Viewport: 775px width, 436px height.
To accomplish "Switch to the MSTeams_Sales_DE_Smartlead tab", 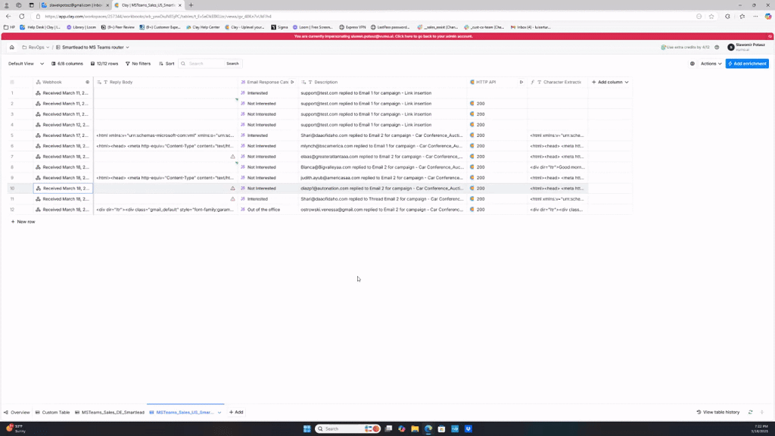I will pyautogui.click(x=112, y=413).
